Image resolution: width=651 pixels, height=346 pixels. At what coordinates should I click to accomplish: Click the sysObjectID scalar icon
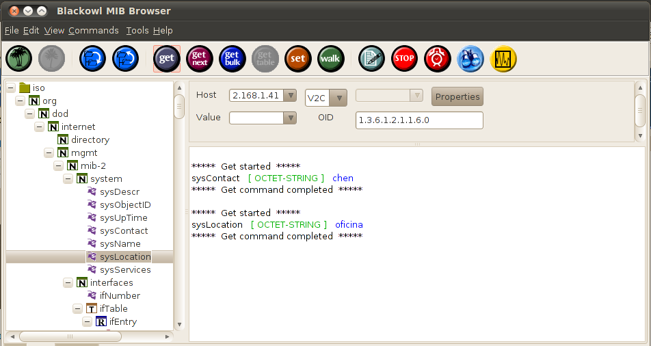point(92,204)
